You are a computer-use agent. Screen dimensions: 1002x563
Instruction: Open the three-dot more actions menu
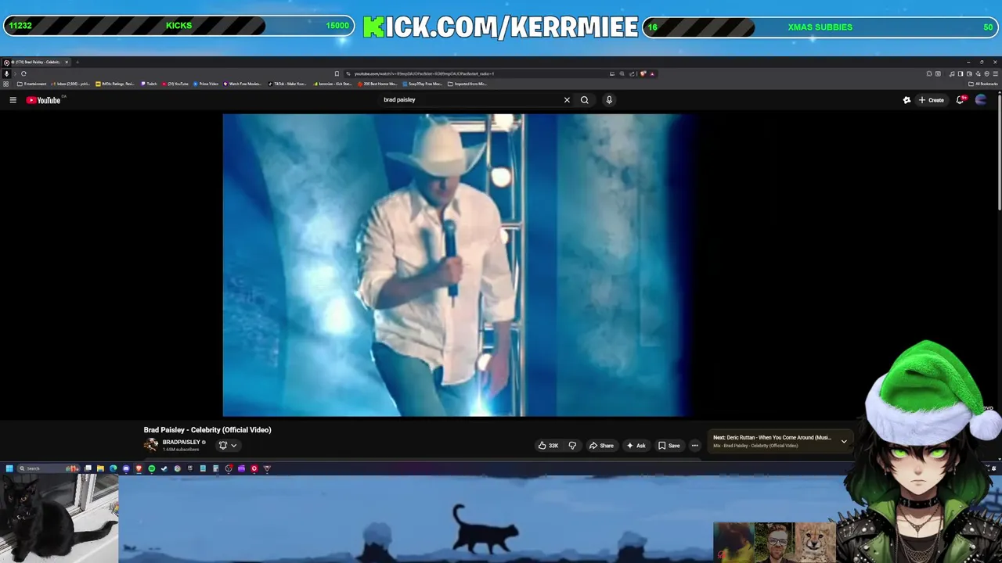(x=694, y=446)
